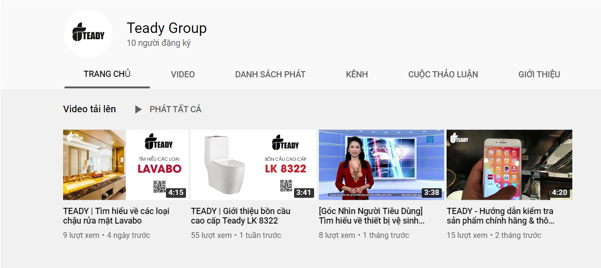Click the 4:20 duration badge on phone video

(559, 193)
